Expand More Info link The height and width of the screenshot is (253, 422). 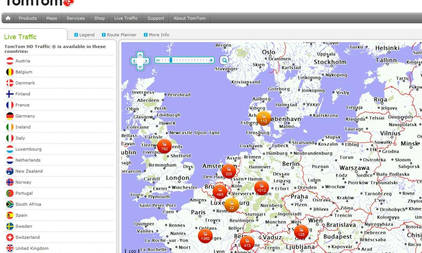(156, 35)
